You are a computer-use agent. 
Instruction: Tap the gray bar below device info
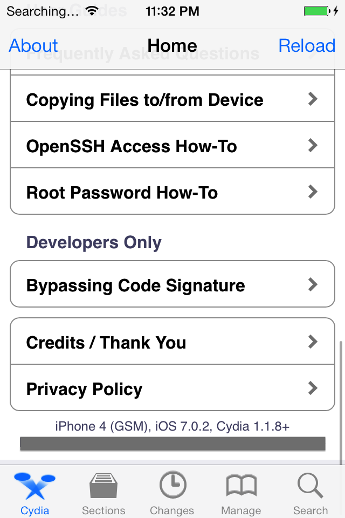pyautogui.click(x=172, y=444)
